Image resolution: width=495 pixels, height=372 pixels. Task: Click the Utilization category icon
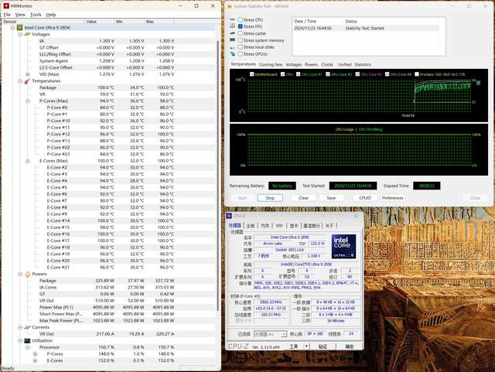tap(28, 340)
